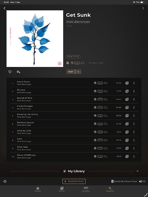The height and width of the screenshot is (197, 148).
Task: Go back using the top-left arrow
Action: pyautogui.click(x=4, y=8)
